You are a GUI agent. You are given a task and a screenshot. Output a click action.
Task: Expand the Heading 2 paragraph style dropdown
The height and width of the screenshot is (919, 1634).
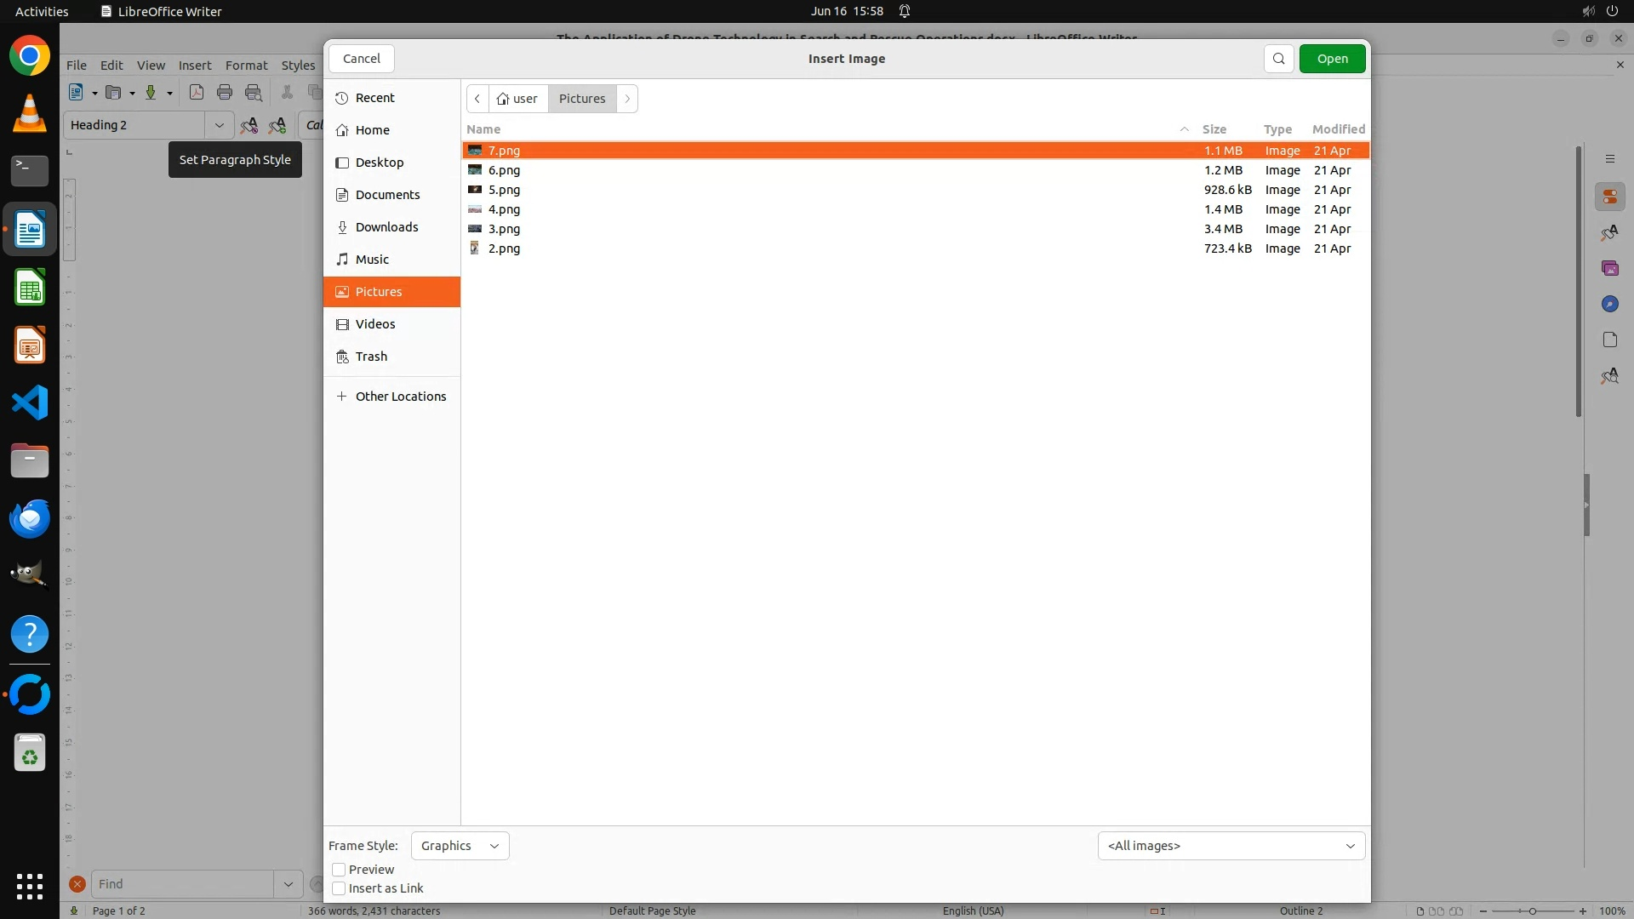219,125
